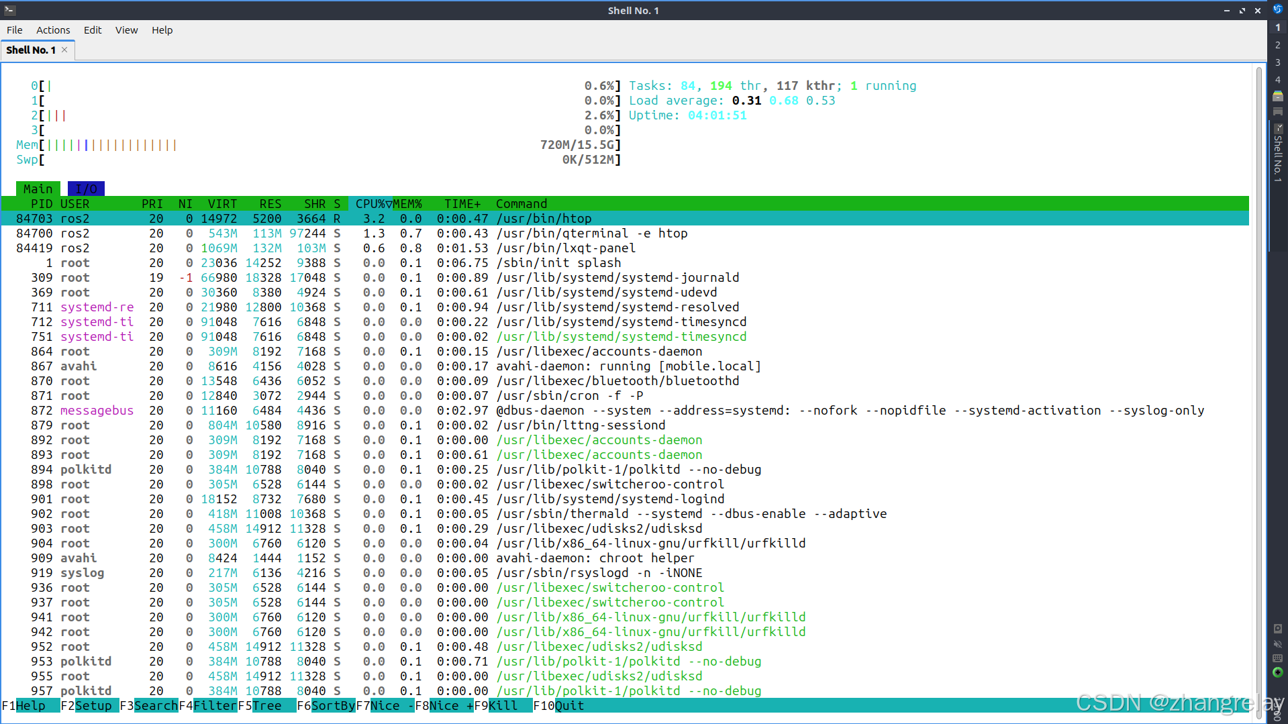1288x724 pixels.
Task: Open removable media tray icon
Action: point(1278,629)
